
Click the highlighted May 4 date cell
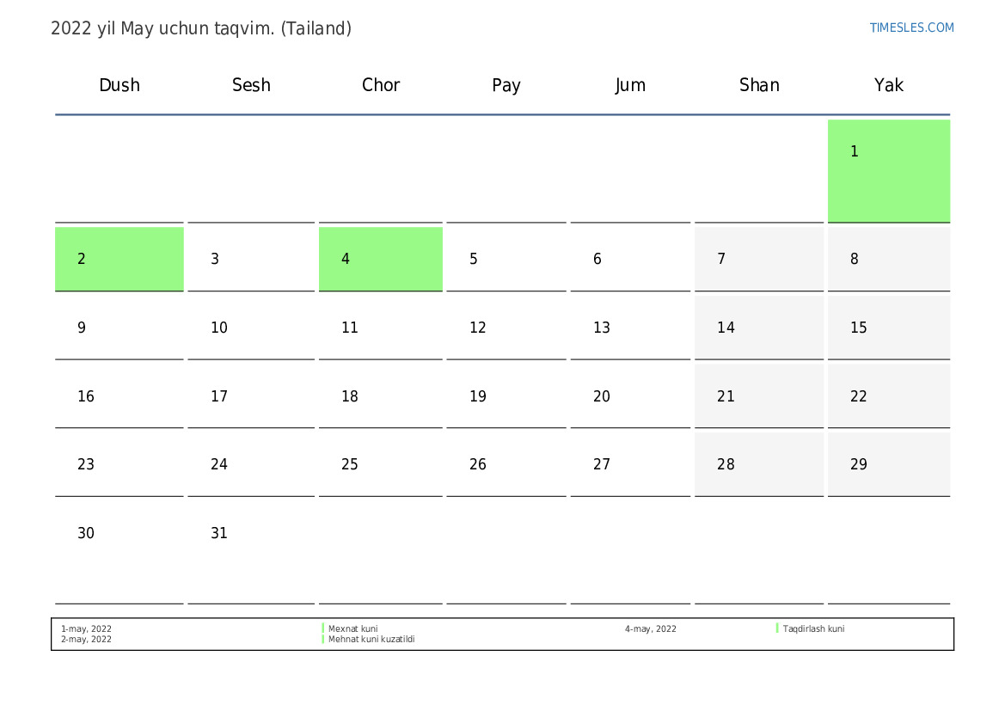380,259
